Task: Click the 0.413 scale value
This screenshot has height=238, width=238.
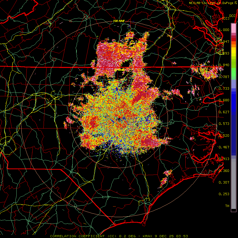Action: (224, 159)
